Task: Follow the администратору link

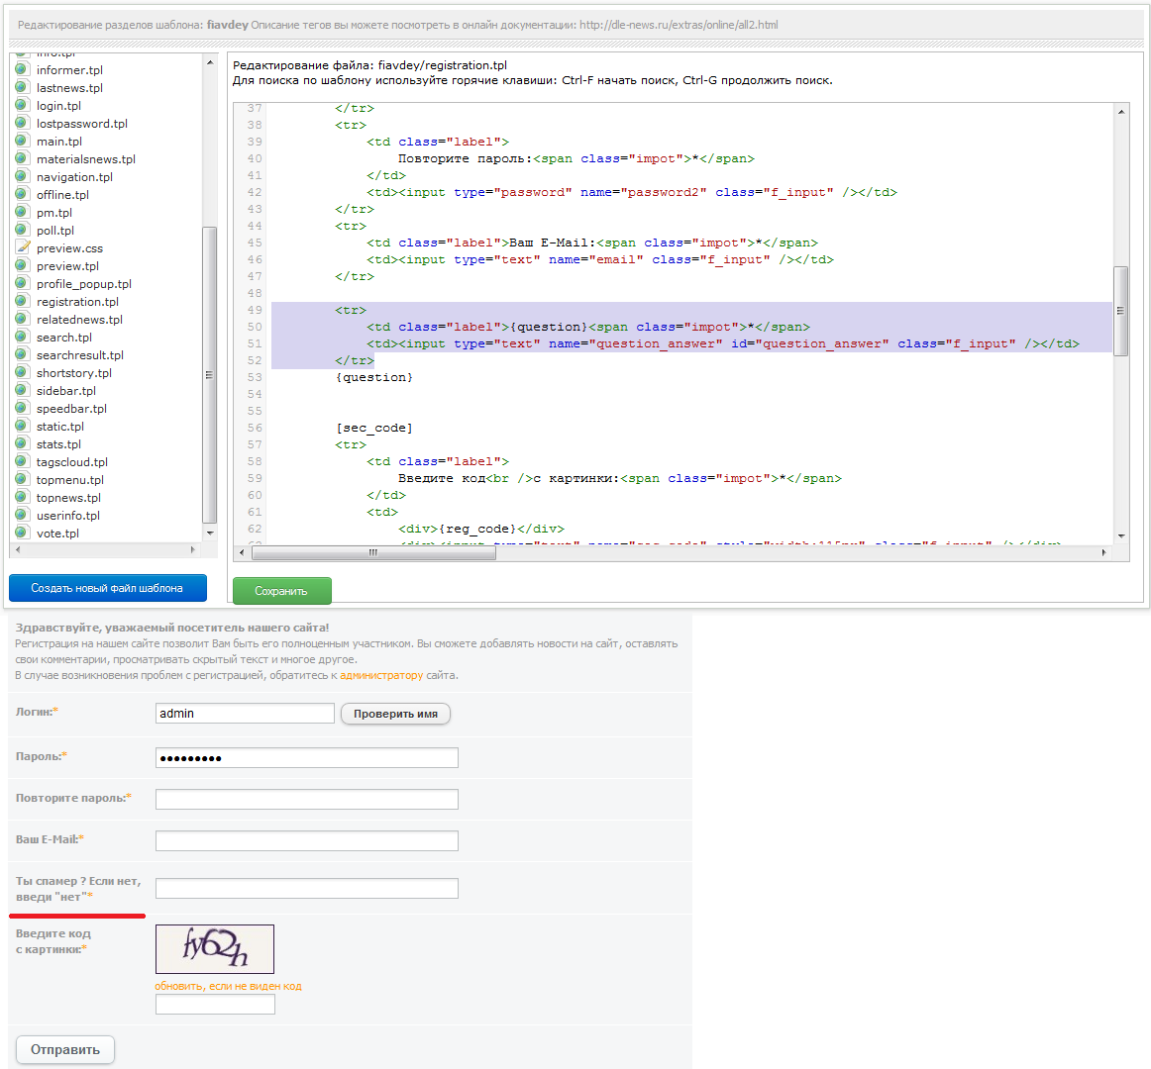Action: pos(381,675)
